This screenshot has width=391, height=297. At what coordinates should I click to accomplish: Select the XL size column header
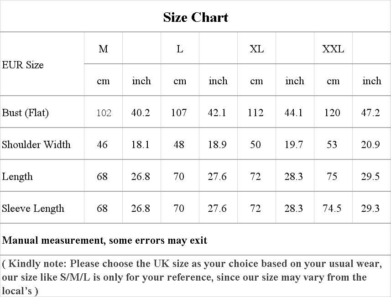click(x=256, y=49)
